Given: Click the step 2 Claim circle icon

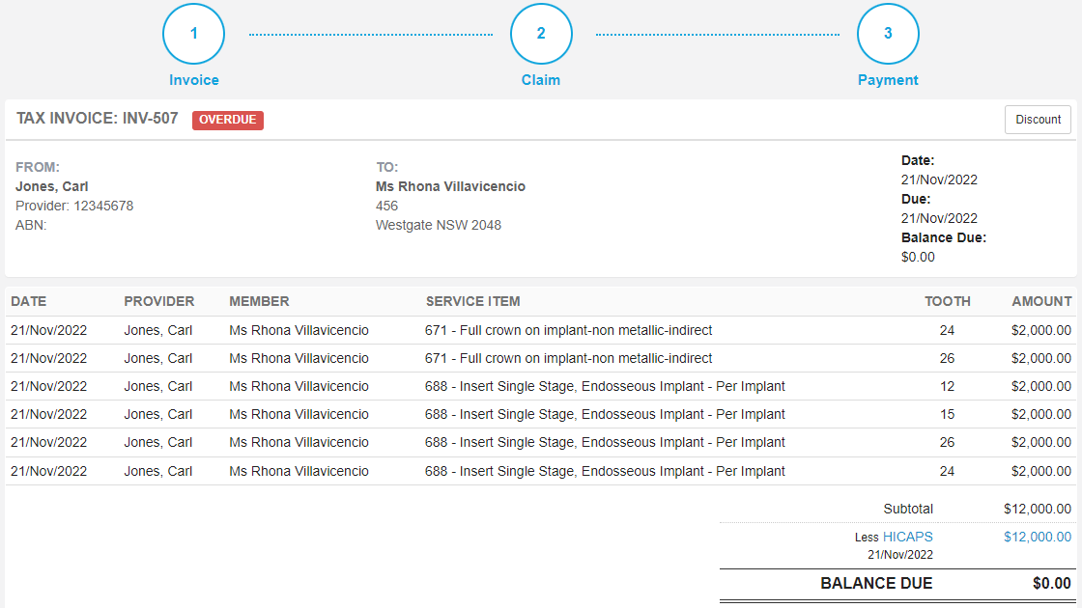Looking at the screenshot, I should [x=541, y=34].
